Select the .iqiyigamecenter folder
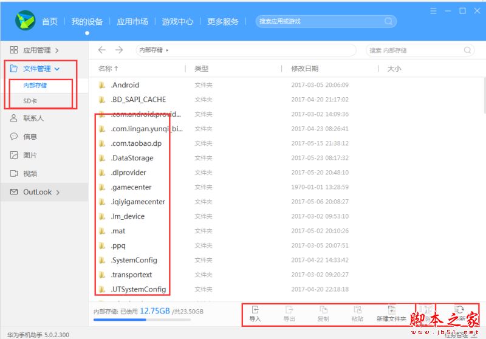This screenshot has width=486, height=339. (138, 202)
